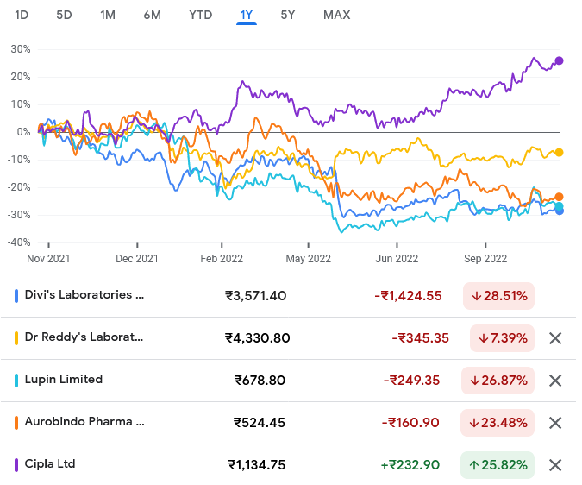Click the Divi's 28.51% loss badge

(x=498, y=296)
